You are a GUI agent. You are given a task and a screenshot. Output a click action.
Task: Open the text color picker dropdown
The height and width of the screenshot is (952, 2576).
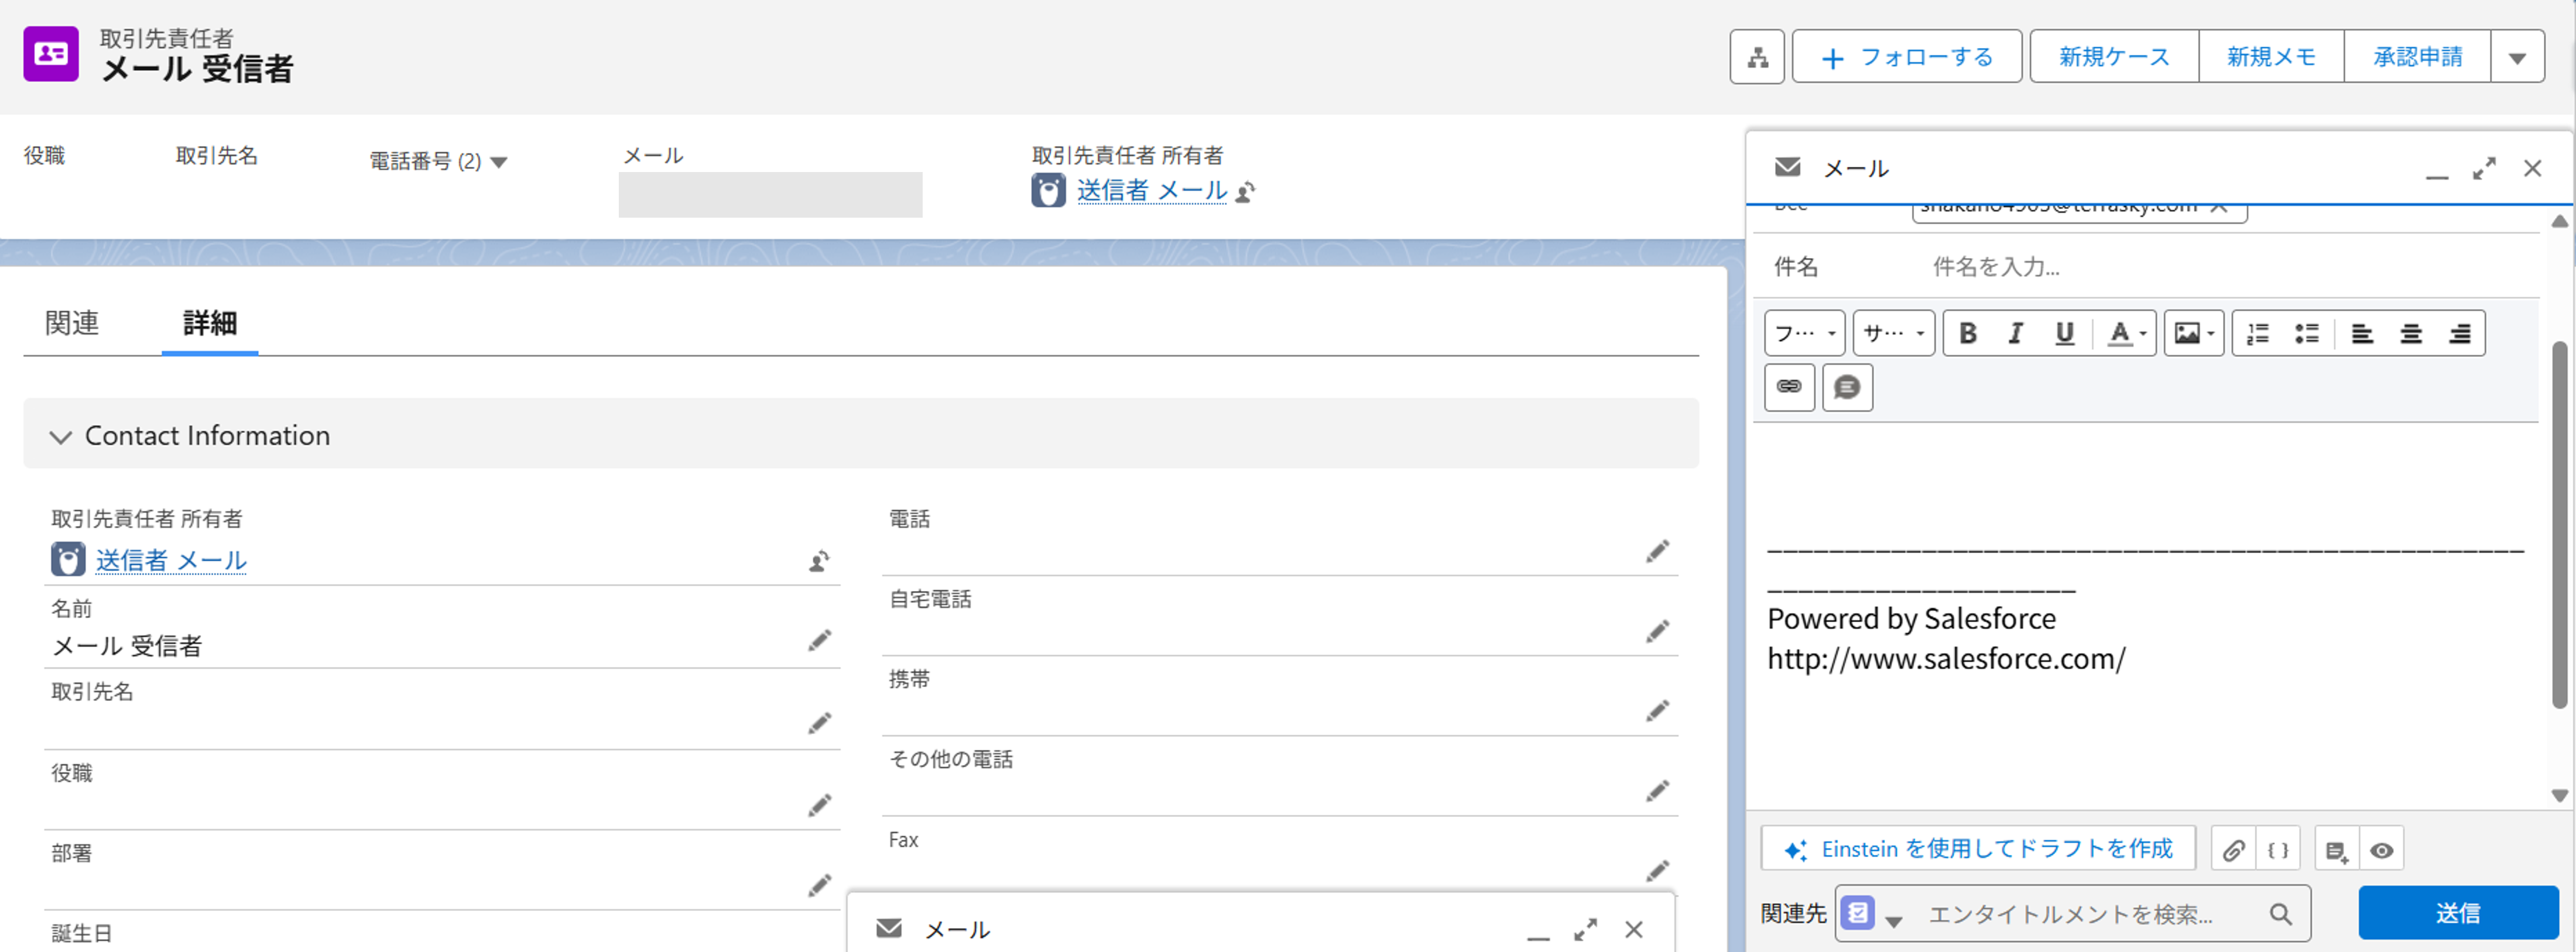[x=2127, y=334]
